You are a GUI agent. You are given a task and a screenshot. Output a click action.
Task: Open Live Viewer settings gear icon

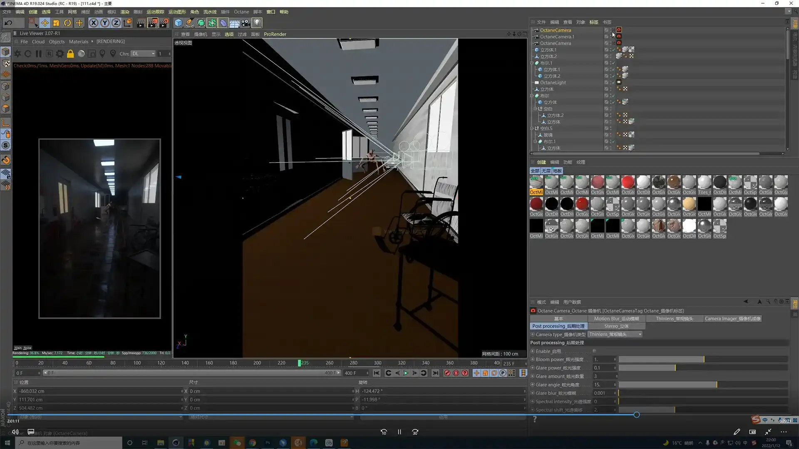tap(60, 54)
